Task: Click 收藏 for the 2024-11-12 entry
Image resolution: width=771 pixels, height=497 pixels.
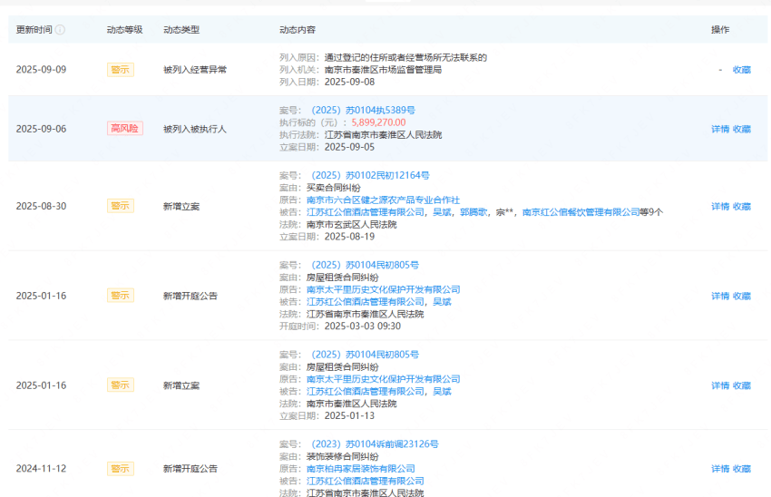Action: (741, 469)
